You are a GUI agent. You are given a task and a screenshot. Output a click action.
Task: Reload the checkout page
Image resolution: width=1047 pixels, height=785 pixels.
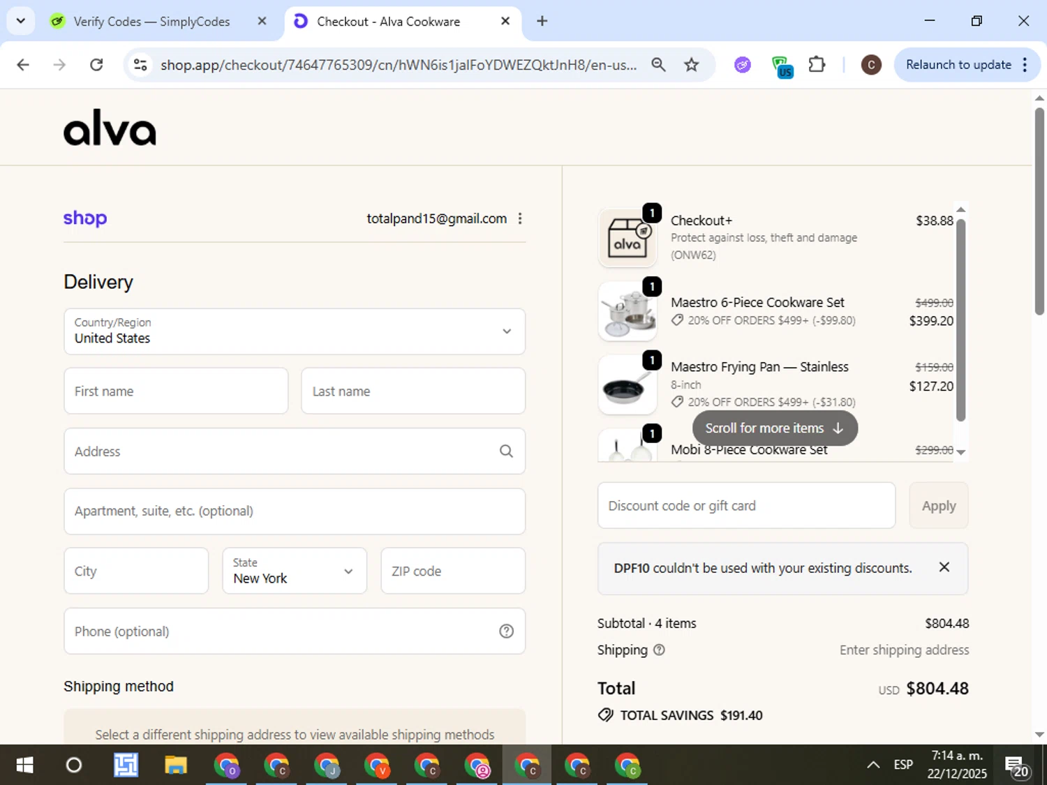pyautogui.click(x=96, y=65)
